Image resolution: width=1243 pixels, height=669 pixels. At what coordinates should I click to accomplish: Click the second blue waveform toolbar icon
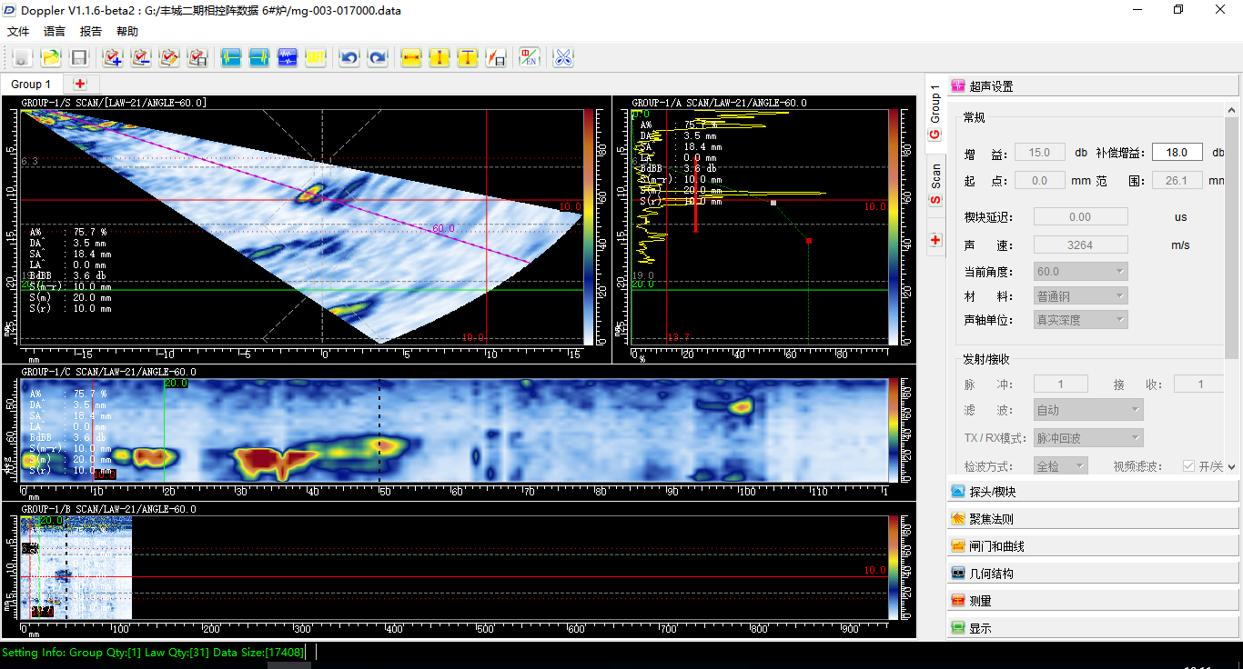tap(259, 58)
